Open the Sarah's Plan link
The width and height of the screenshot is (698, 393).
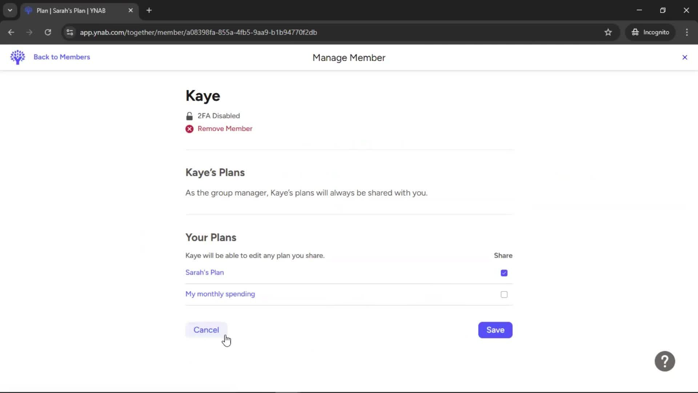[x=205, y=272]
